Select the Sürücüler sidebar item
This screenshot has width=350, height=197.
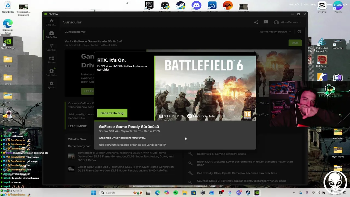(x=51, y=35)
